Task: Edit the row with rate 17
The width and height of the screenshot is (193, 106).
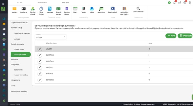Action: point(40,74)
